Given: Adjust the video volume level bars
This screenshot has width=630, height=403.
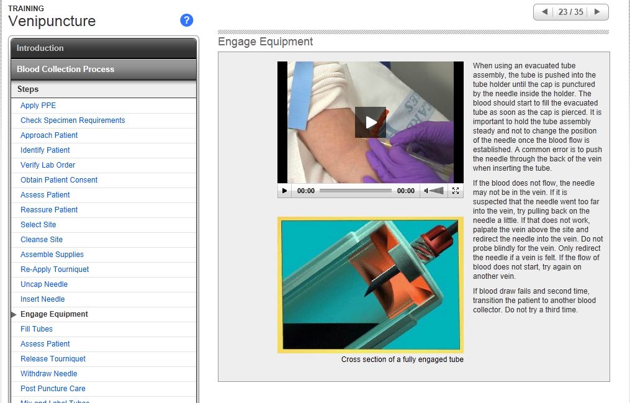Looking at the screenshot, I should click(438, 191).
